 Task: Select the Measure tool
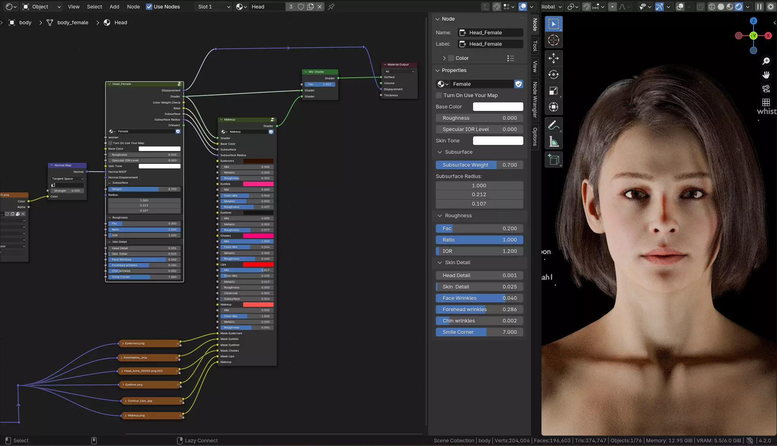pyautogui.click(x=553, y=142)
